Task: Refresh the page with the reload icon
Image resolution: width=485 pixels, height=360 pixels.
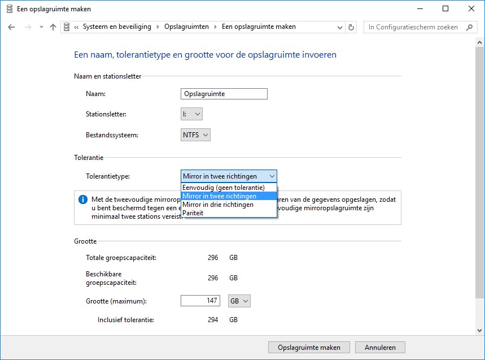Action: [x=351, y=27]
